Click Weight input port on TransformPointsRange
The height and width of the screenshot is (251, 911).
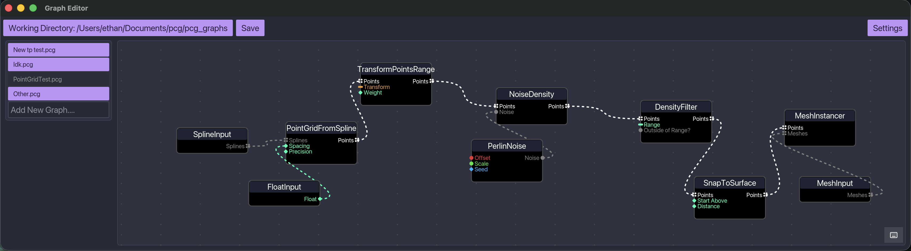360,92
